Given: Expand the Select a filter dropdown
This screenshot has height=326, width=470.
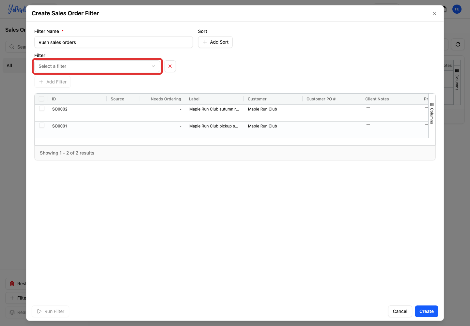Looking at the screenshot, I should [x=97, y=66].
